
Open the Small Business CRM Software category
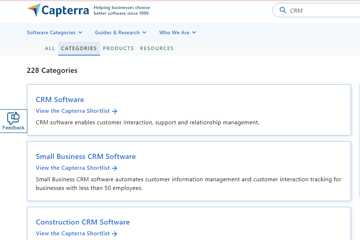click(x=86, y=156)
